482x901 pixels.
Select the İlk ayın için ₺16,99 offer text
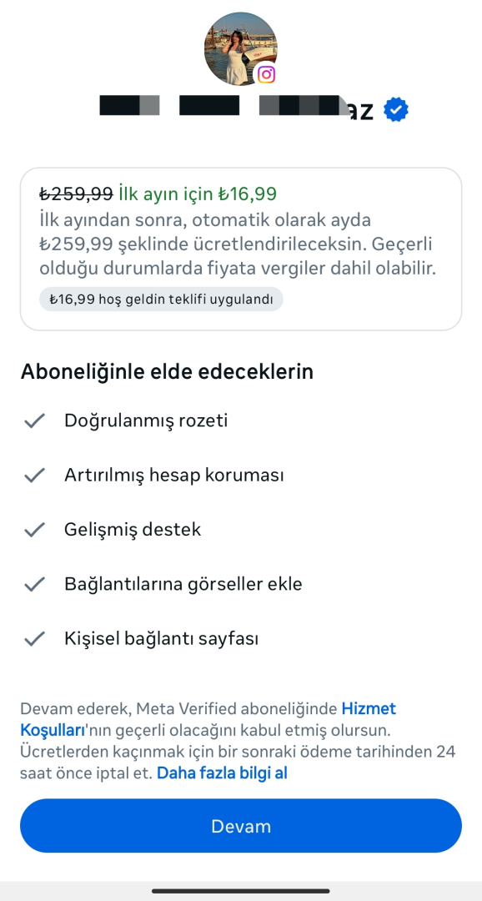pyautogui.click(x=198, y=194)
